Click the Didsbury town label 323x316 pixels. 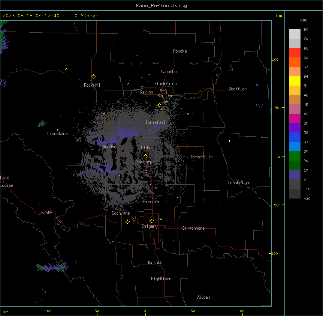pyautogui.click(x=144, y=162)
